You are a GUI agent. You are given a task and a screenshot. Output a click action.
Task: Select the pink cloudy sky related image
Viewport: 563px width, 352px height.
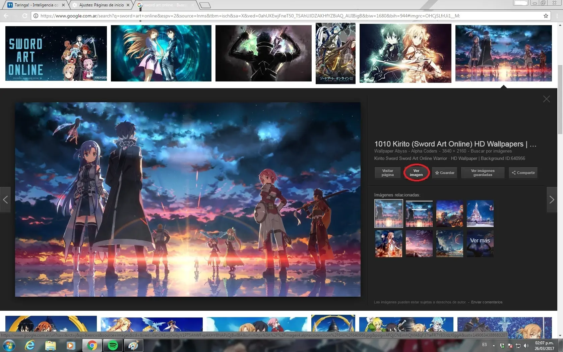point(419,244)
